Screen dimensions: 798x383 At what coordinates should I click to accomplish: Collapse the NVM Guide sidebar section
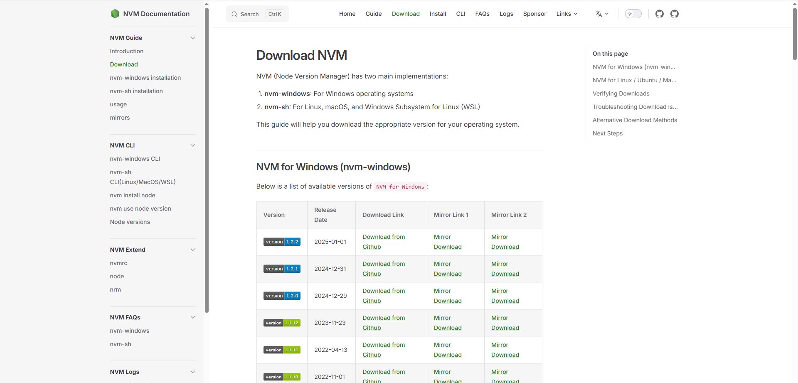tap(193, 38)
